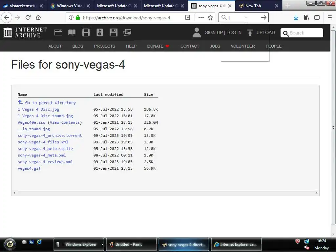The width and height of the screenshot is (336, 252).
Task: Click the Internet Archive logo
Action: click(x=25, y=32)
